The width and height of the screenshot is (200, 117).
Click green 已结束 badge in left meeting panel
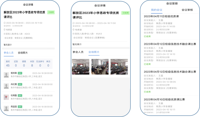(51, 13)
